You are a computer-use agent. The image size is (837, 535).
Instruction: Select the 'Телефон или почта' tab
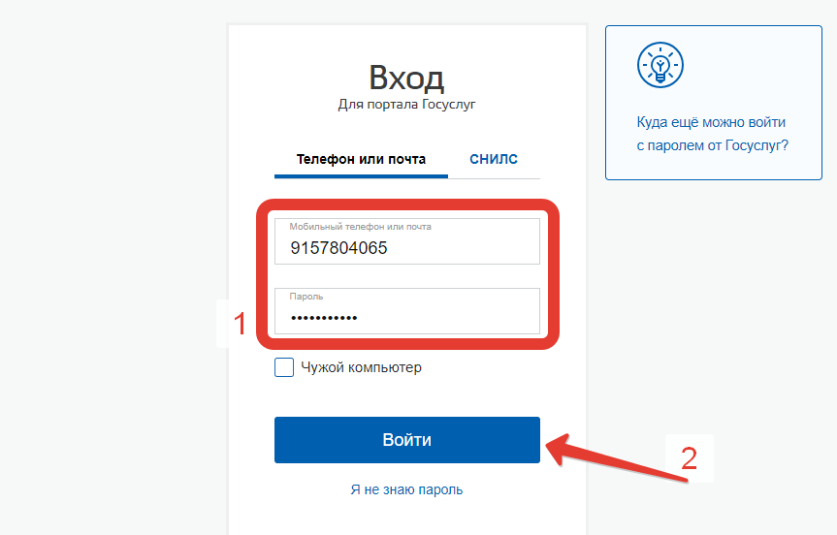(x=361, y=160)
